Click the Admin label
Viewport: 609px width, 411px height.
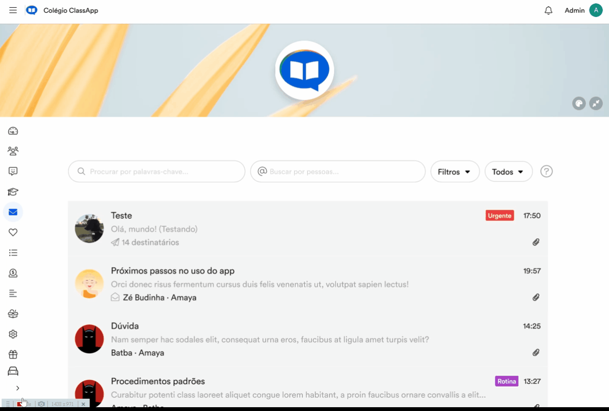(x=575, y=10)
